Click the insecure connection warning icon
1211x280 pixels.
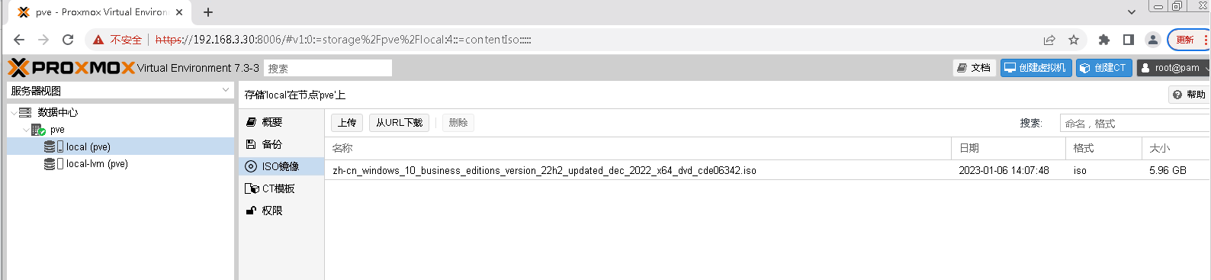click(x=98, y=40)
